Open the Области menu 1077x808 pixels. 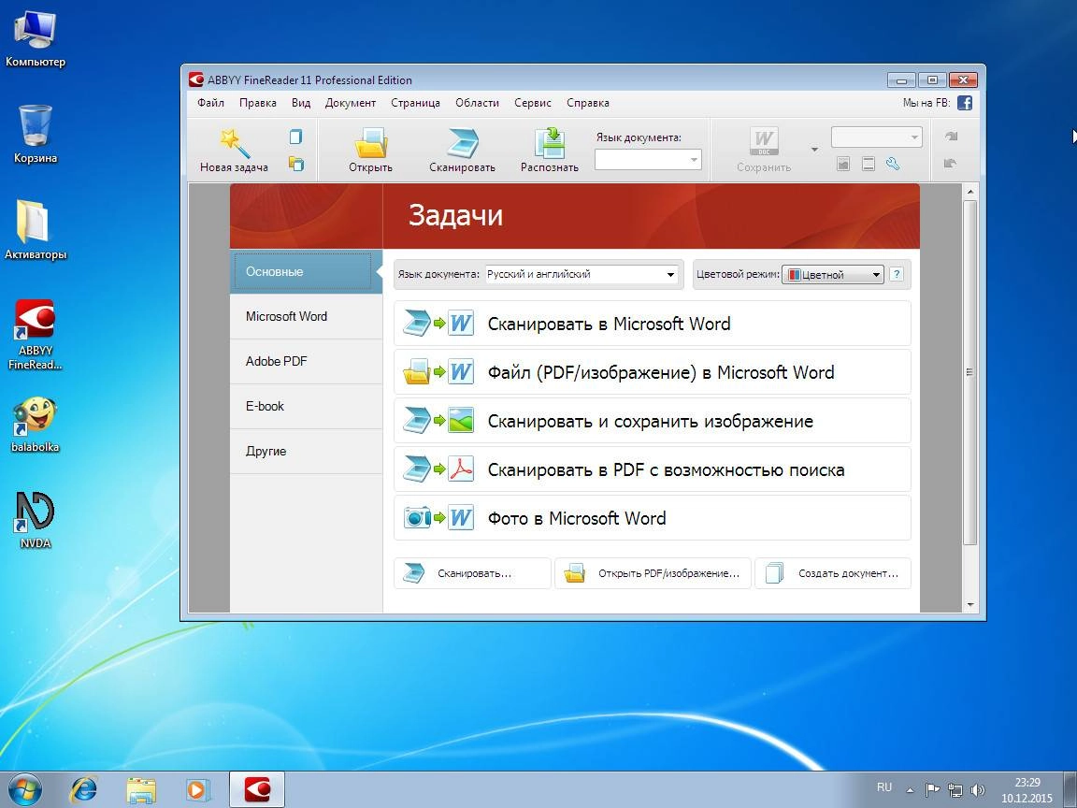477,102
